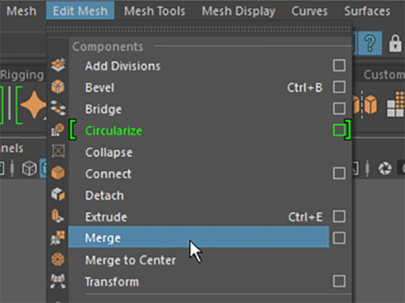405x303 pixels.
Task: Switch to the Rigging shelf tab
Action: [22, 75]
